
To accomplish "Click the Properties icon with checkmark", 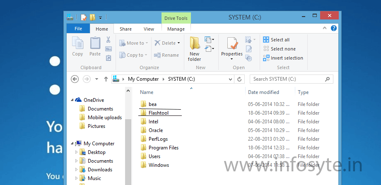I will click(232, 43).
